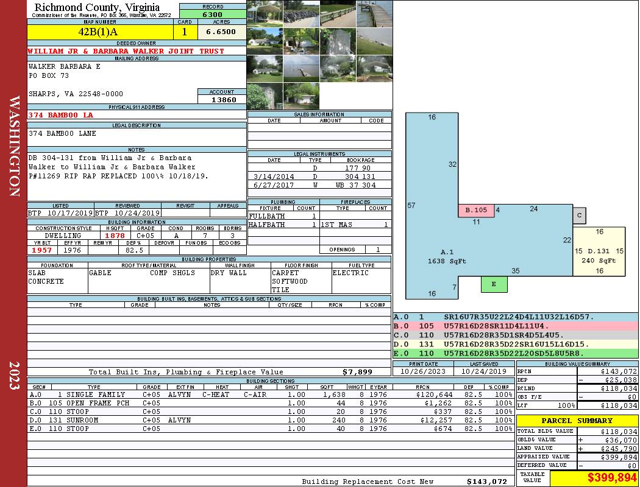Open the wooden pier dock photo

374,13
